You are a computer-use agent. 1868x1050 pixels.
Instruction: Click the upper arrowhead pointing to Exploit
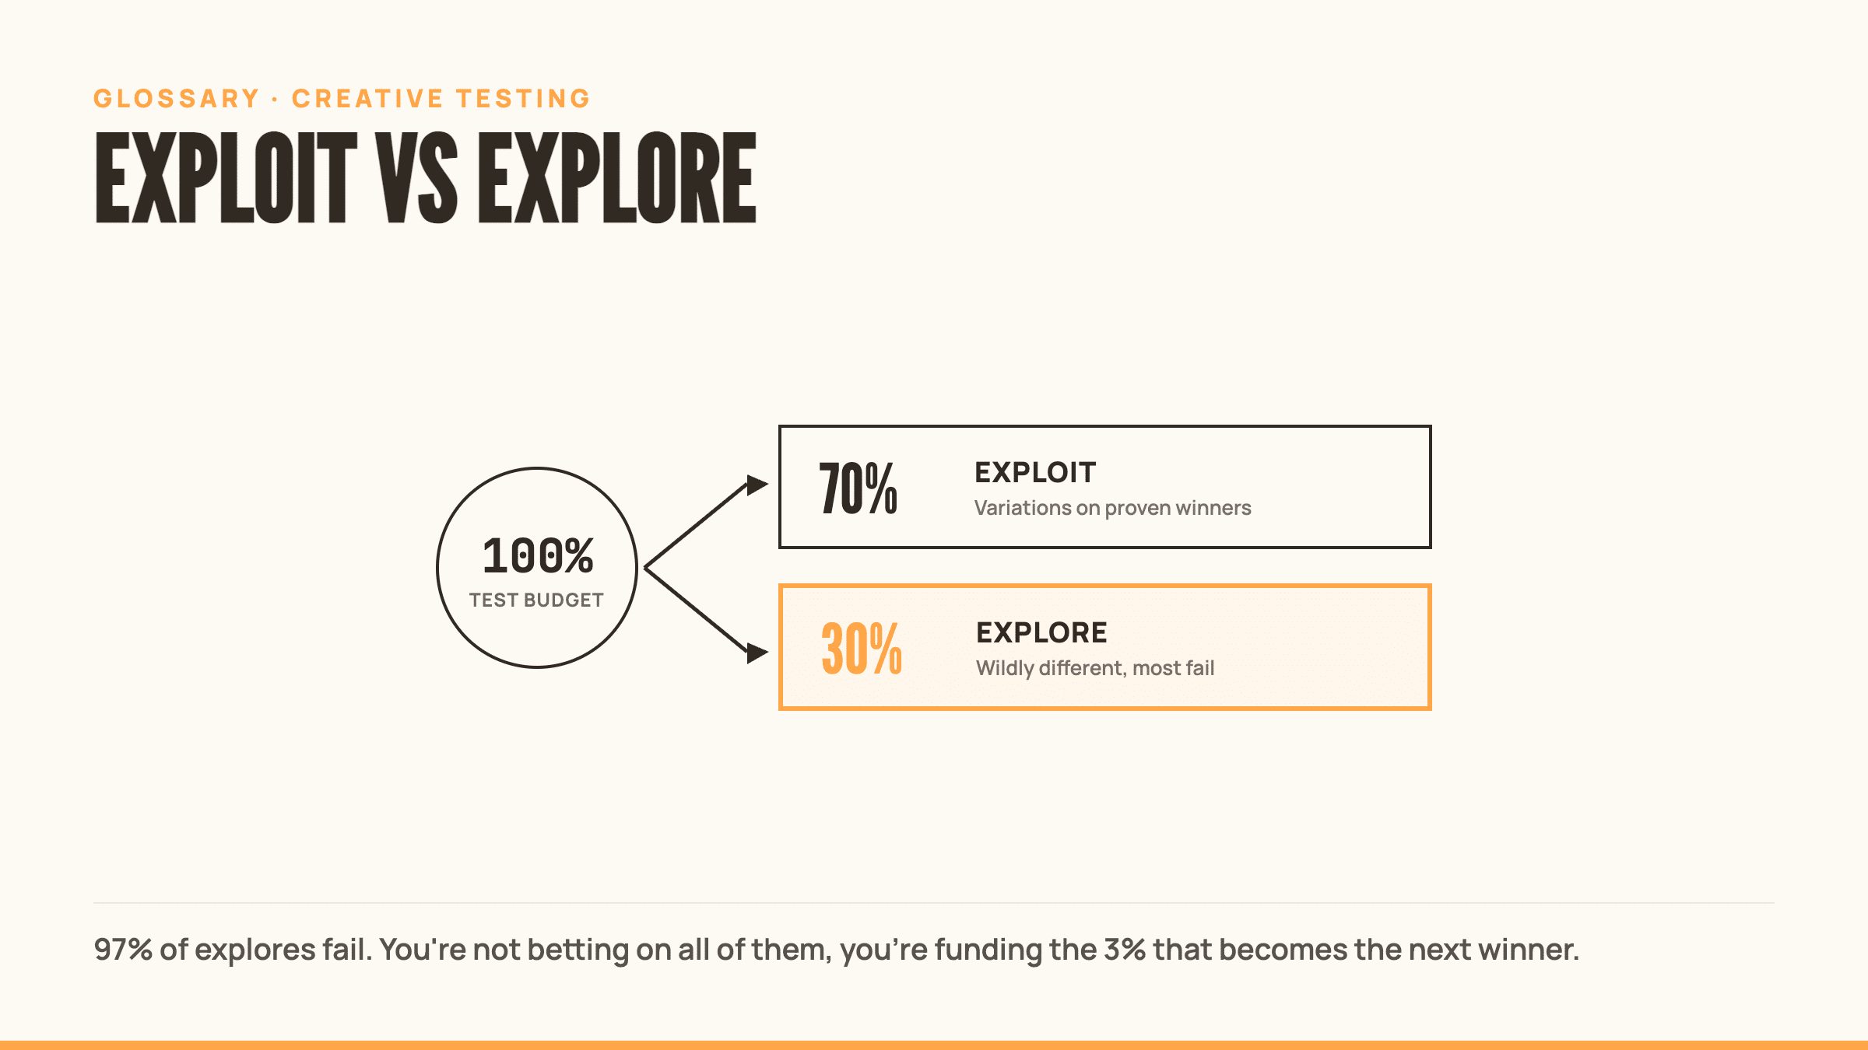pos(757,485)
